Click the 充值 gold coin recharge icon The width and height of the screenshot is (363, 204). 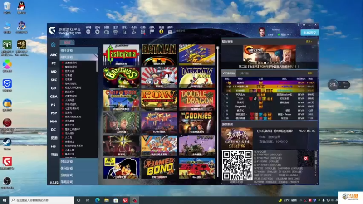pos(162,32)
